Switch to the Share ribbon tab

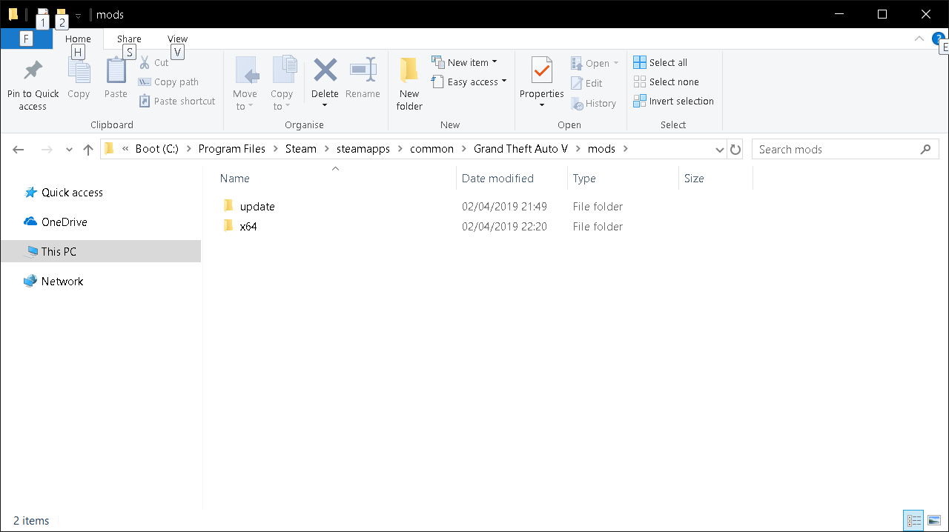pos(129,39)
